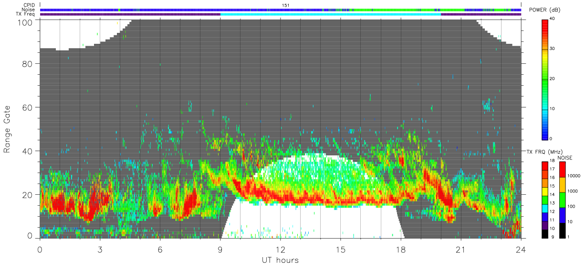This screenshot has width=586, height=270.
Task: Click the UT hours tick label 15
Action: pos(340,250)
